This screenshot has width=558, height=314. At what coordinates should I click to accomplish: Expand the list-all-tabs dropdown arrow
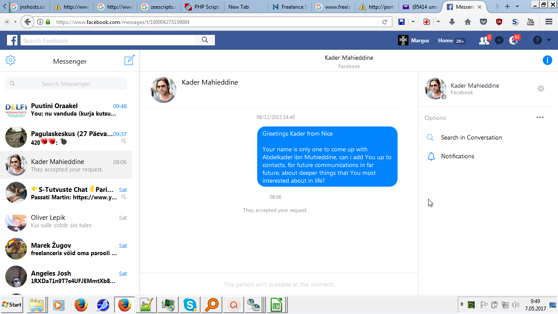[517, 7]
